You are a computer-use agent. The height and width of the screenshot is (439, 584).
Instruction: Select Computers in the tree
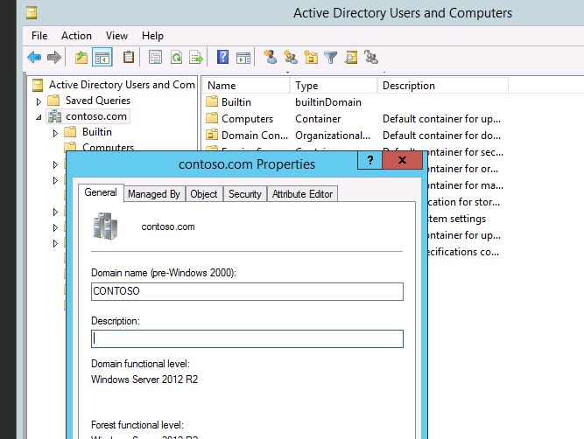(x=108, y=147)
